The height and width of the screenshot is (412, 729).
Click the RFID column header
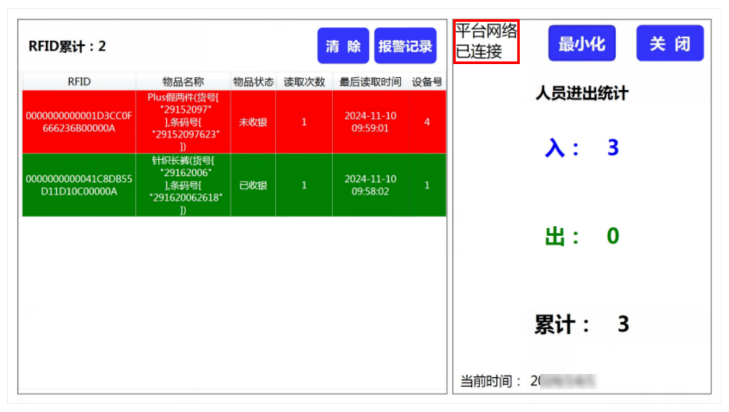click(78, 82)
